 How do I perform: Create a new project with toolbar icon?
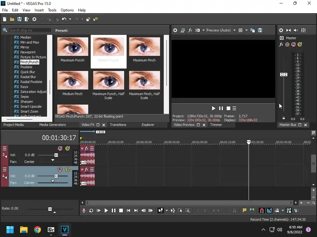coord(4,19)
